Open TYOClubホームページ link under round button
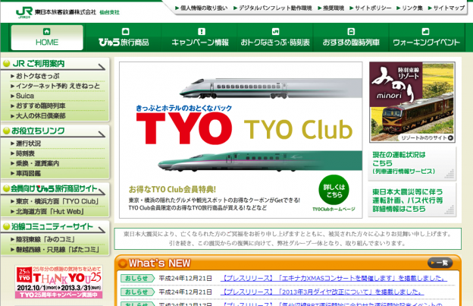 [x=334, y=210]
